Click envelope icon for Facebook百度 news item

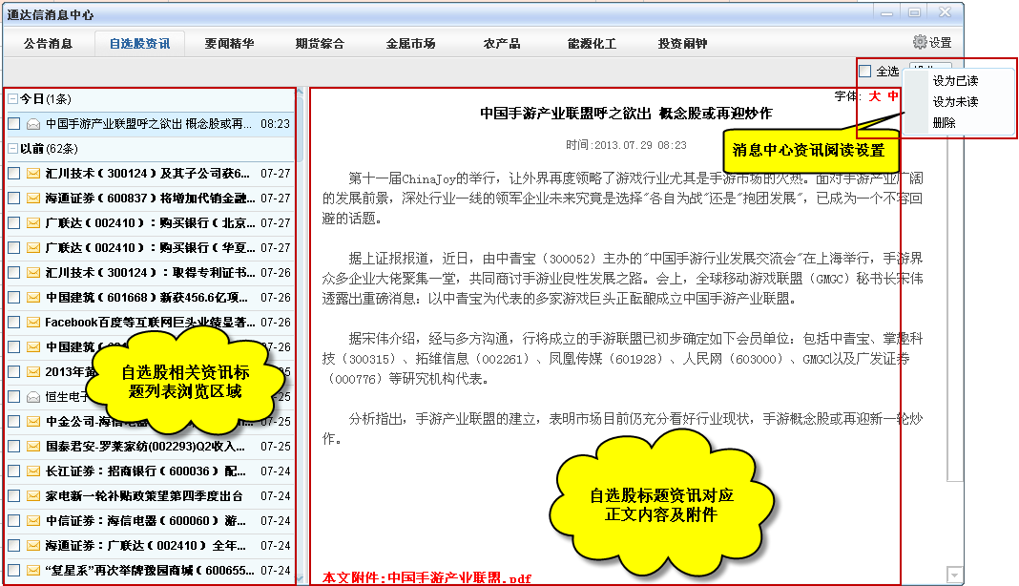[33, 323]
